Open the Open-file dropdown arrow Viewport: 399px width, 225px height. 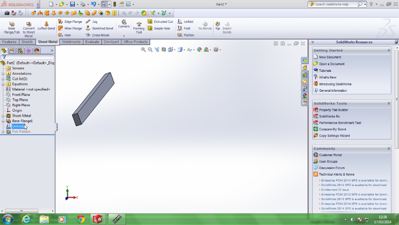click(67, 4)
